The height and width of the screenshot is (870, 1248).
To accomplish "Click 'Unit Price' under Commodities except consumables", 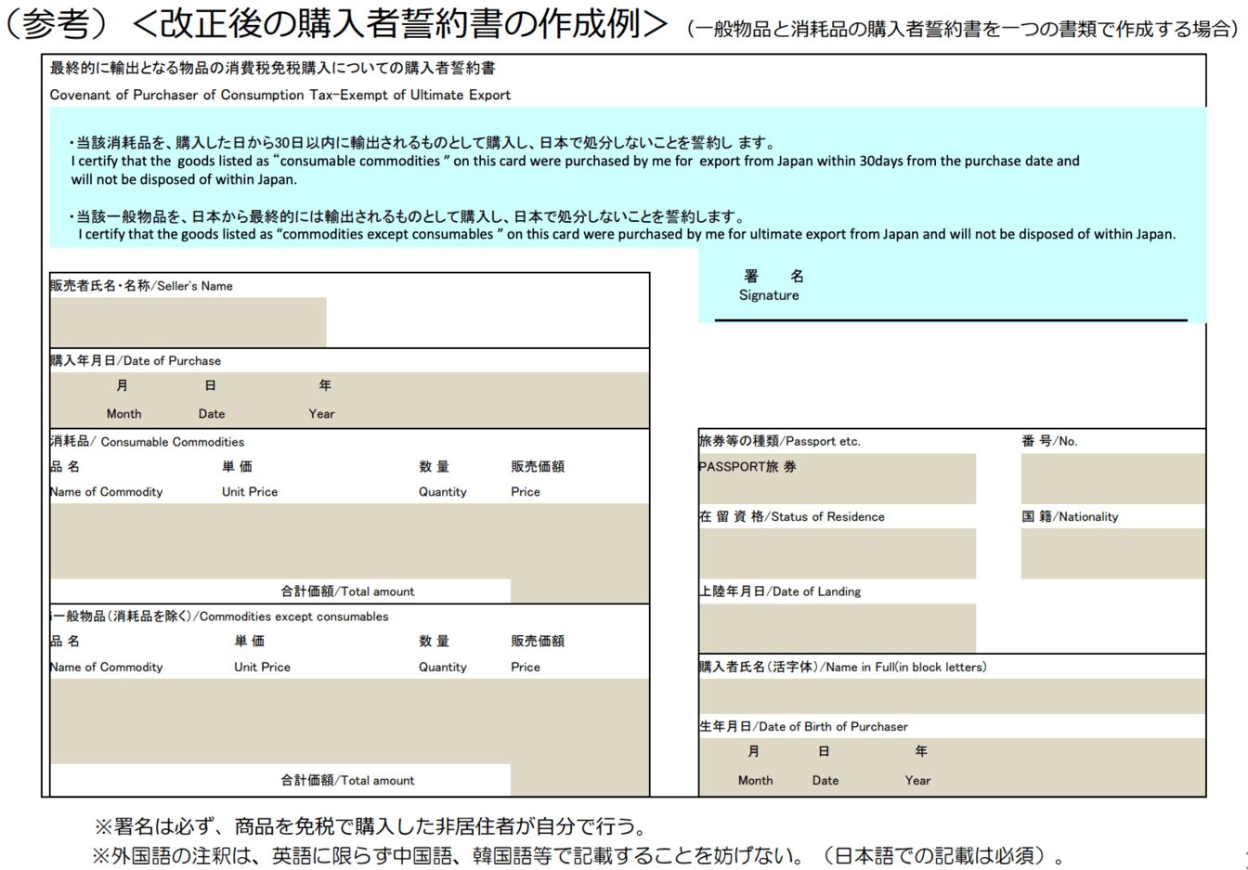I will click(262, 667).
